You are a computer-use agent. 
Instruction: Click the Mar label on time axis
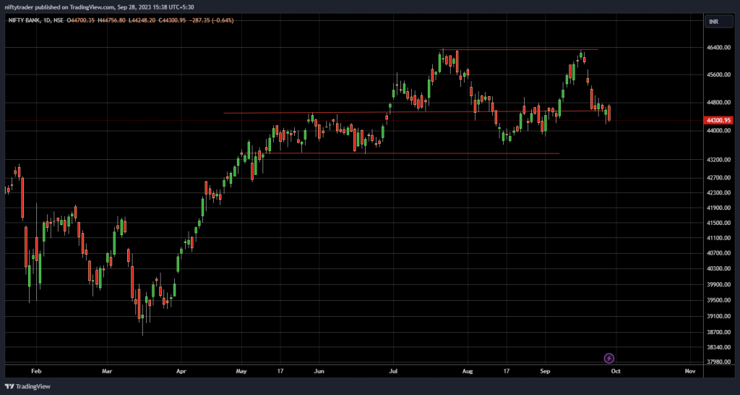[x=107, y=371]
